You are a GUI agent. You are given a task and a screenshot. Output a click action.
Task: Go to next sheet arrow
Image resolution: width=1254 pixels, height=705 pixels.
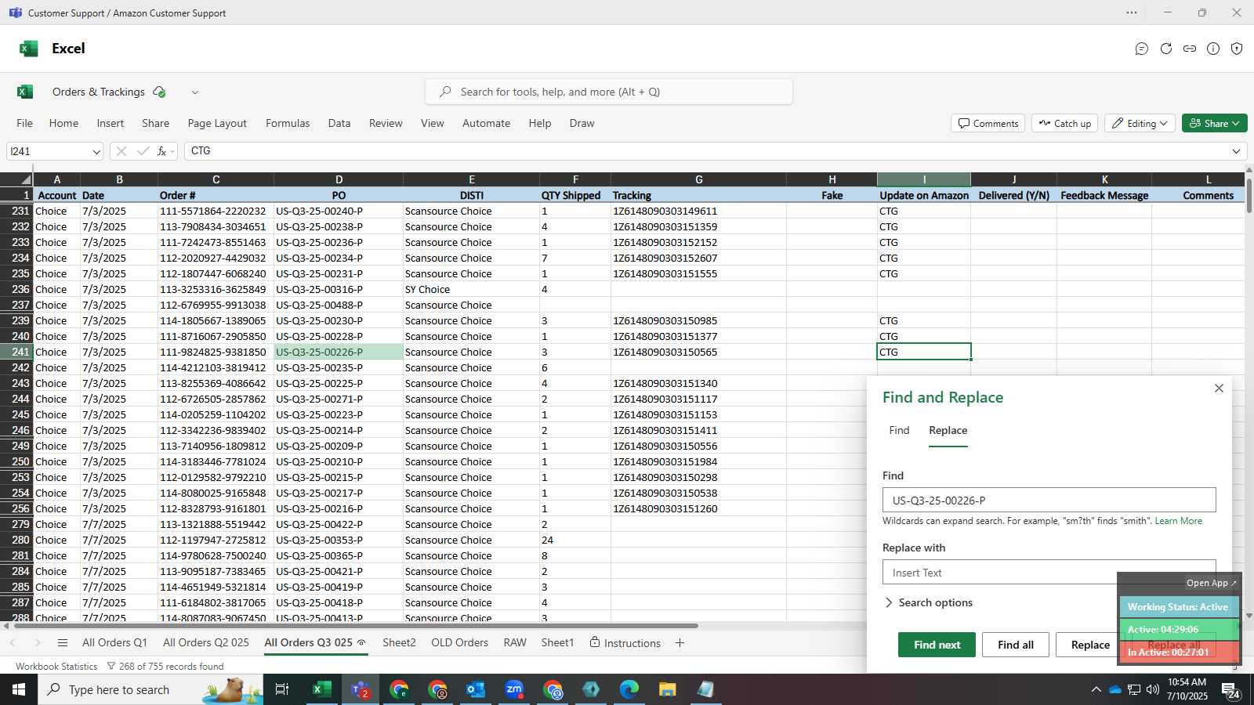pos(37,643)
